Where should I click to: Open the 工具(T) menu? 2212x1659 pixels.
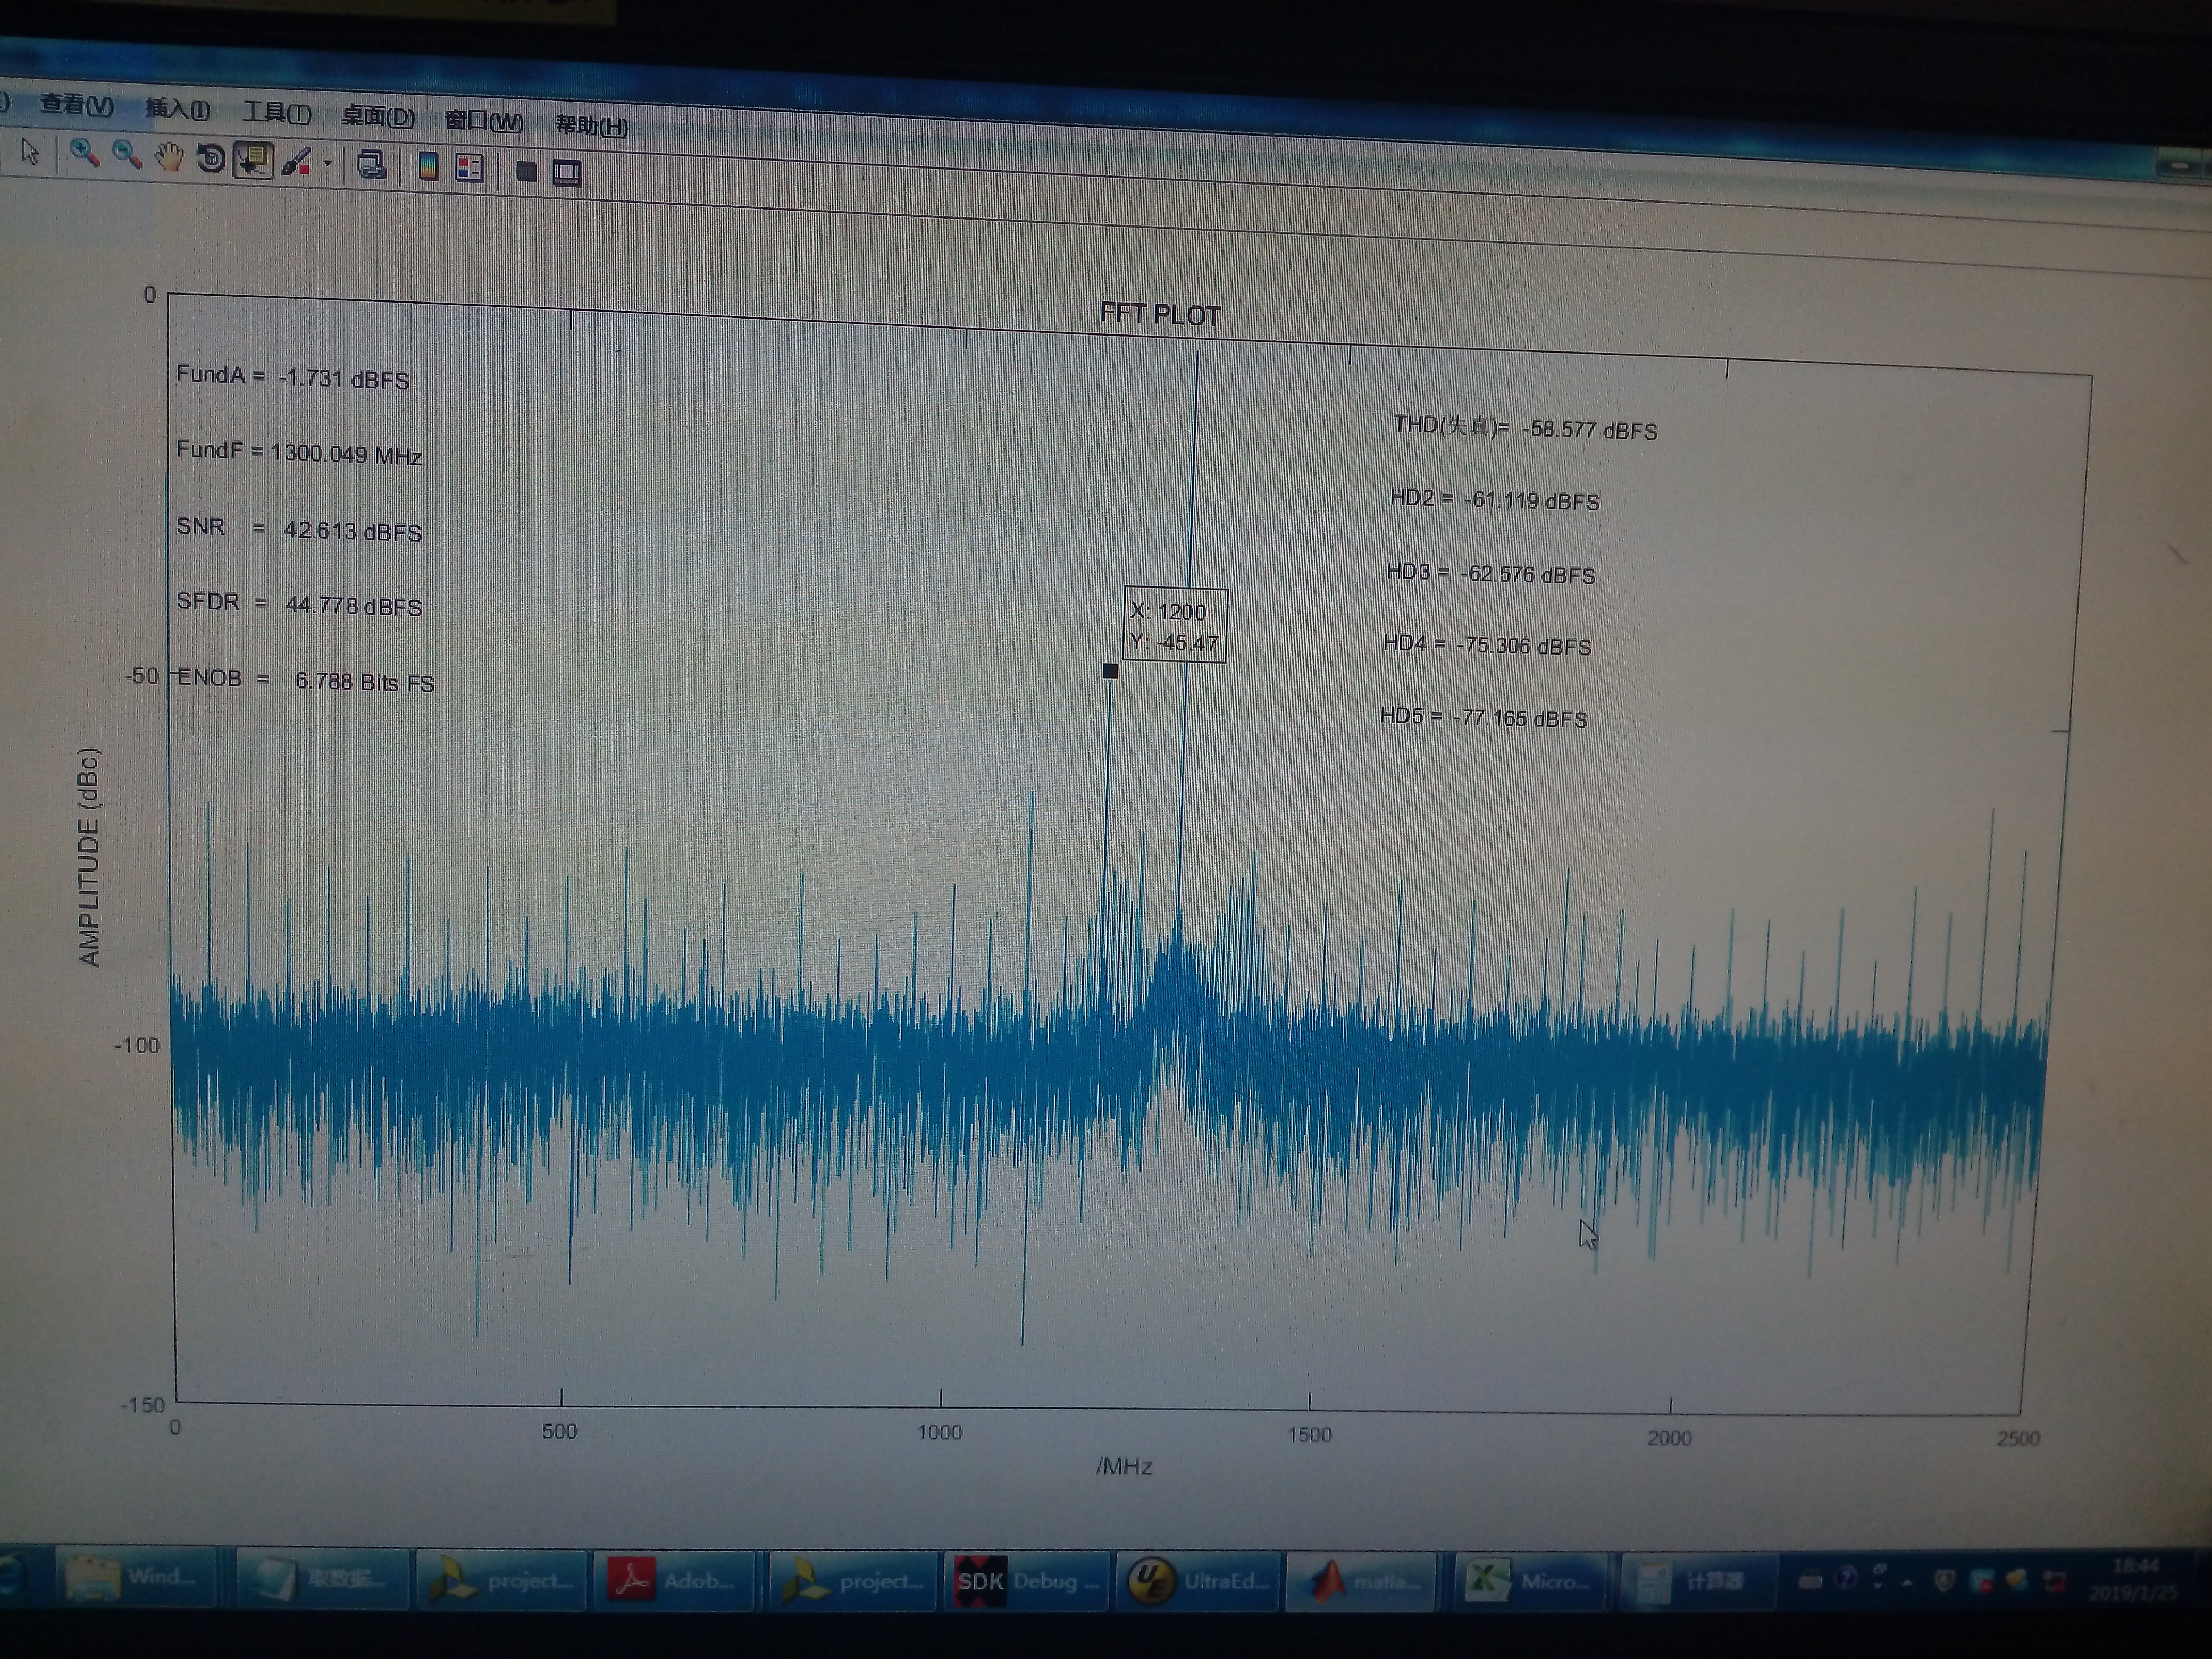277,113
